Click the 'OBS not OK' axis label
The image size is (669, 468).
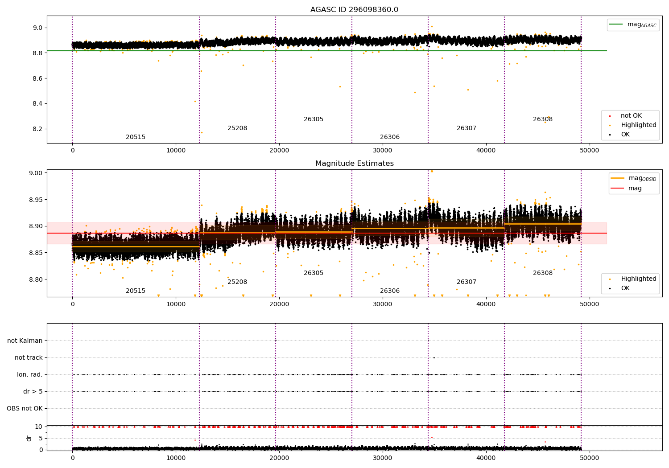pyautogui.click(x=25, y=409)
